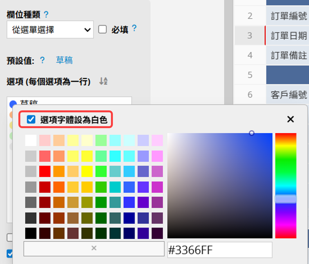The height and width of the screenshot is (264, 309).
Task: Click row header number 4
Action: (x=250, y=55)
